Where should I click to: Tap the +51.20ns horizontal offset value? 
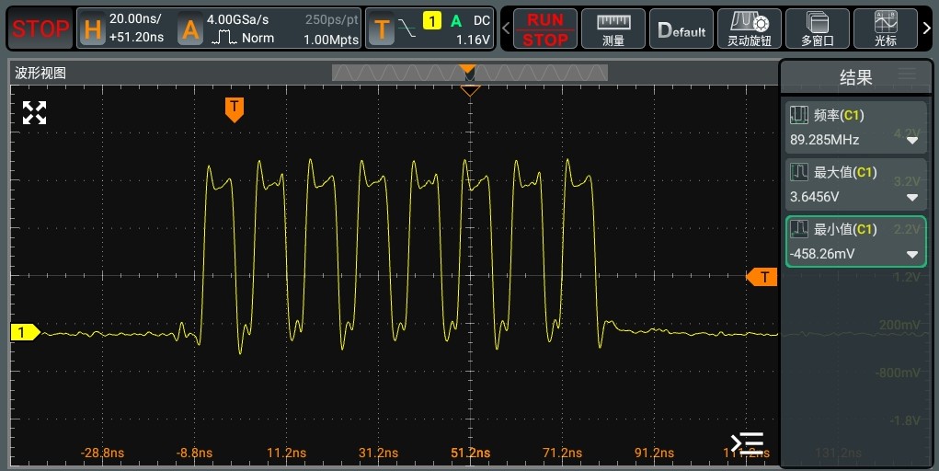[136, 37]
